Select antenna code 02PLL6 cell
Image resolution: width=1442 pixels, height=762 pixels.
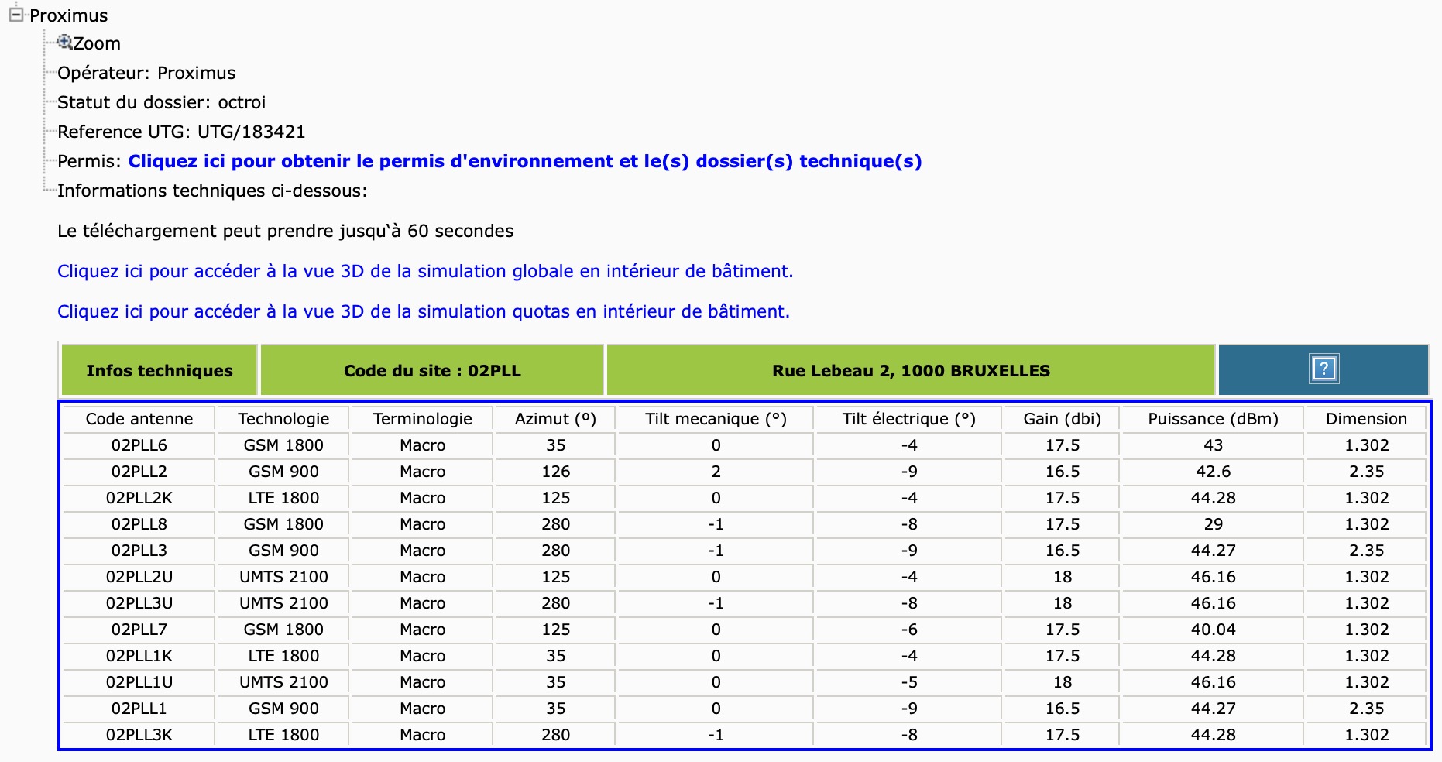[x=139, y=445]
